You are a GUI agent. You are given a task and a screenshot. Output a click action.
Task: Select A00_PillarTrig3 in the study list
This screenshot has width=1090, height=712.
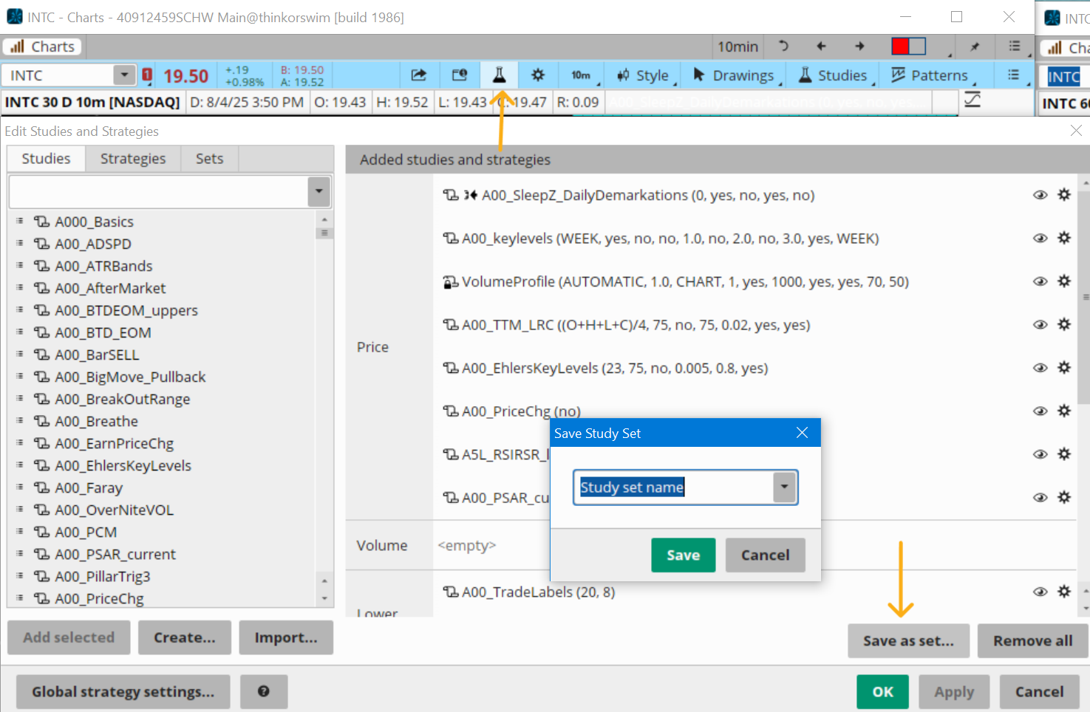102,576
